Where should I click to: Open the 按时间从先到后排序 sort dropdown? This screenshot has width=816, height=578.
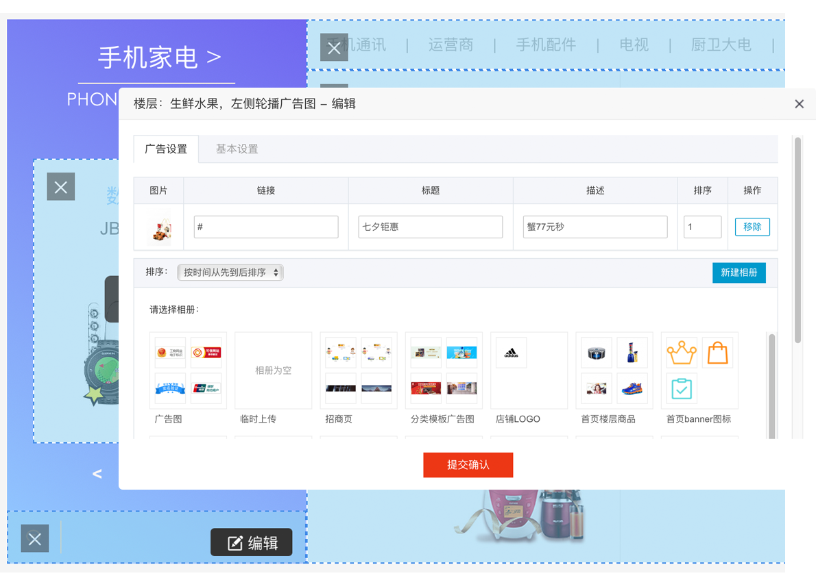pos(230,273)
